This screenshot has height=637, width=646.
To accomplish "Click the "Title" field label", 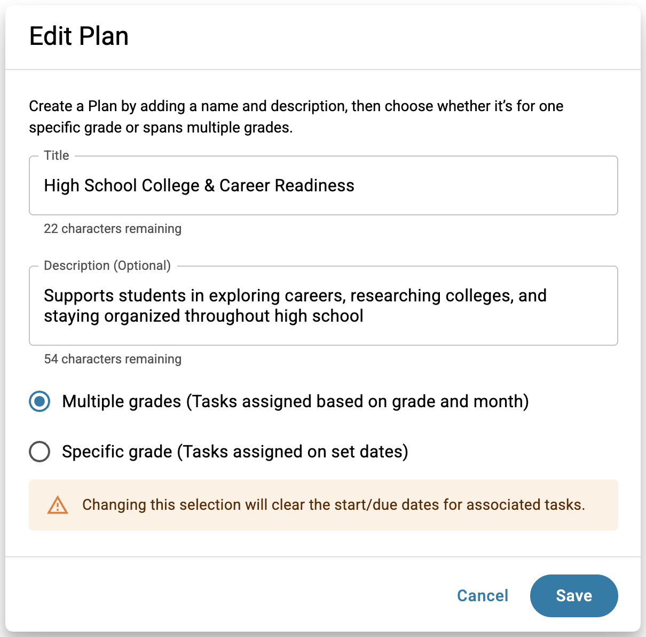I will click(57, 156).
